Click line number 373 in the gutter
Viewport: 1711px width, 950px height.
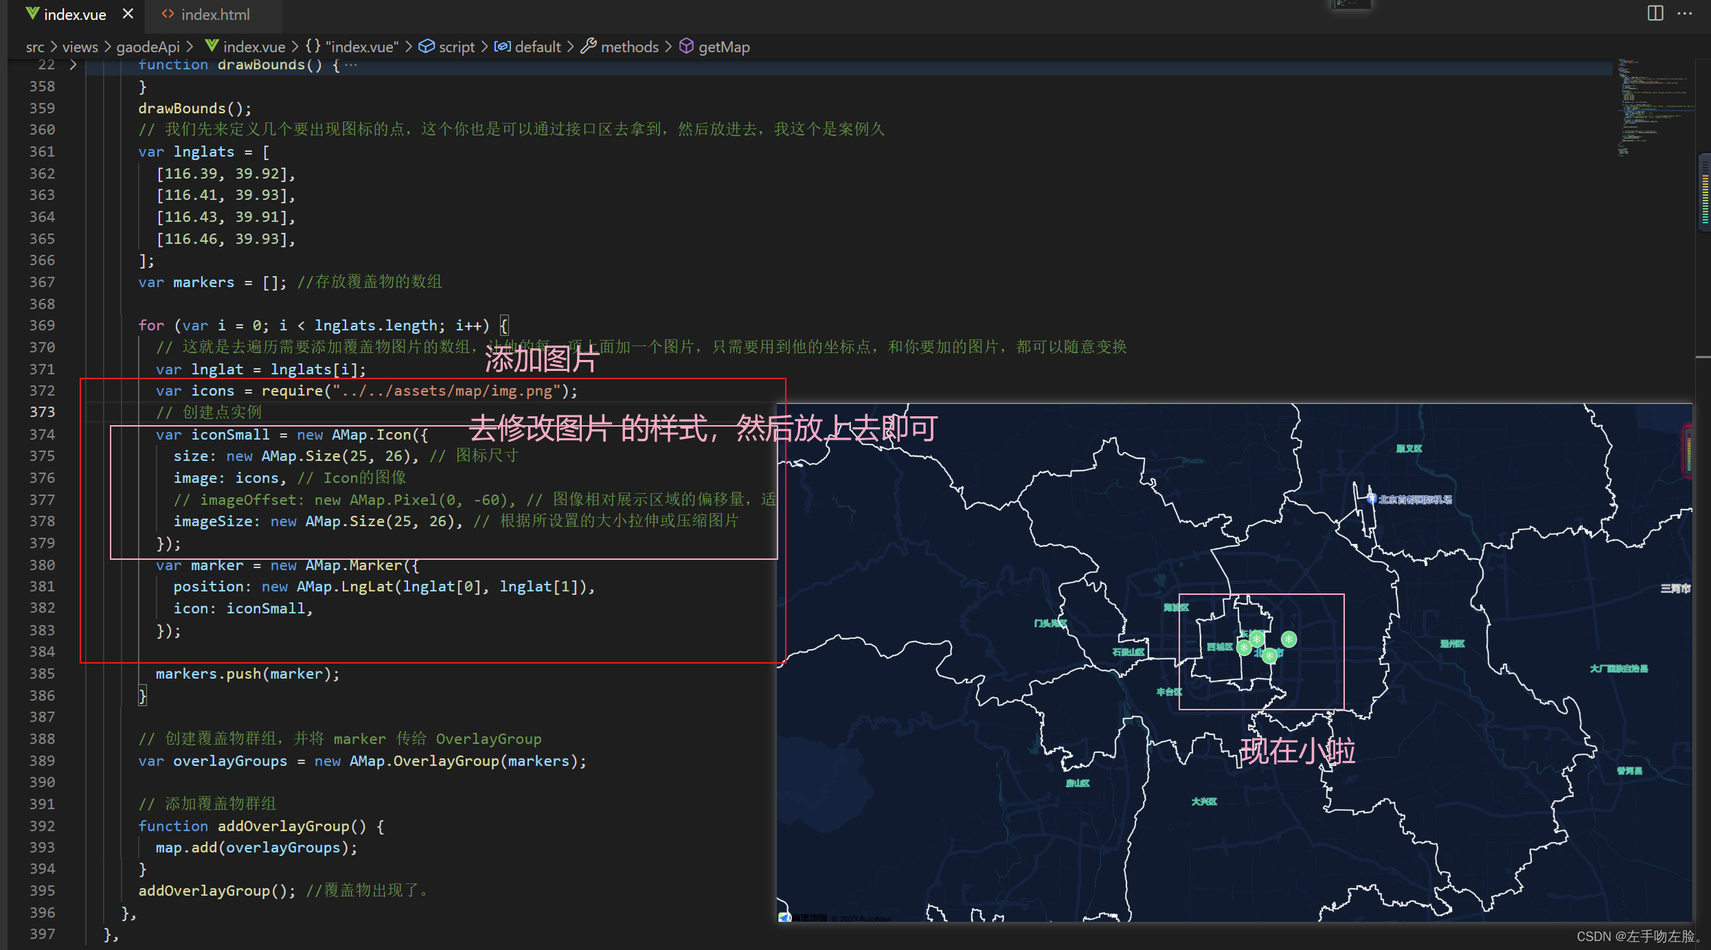(42, 412)
